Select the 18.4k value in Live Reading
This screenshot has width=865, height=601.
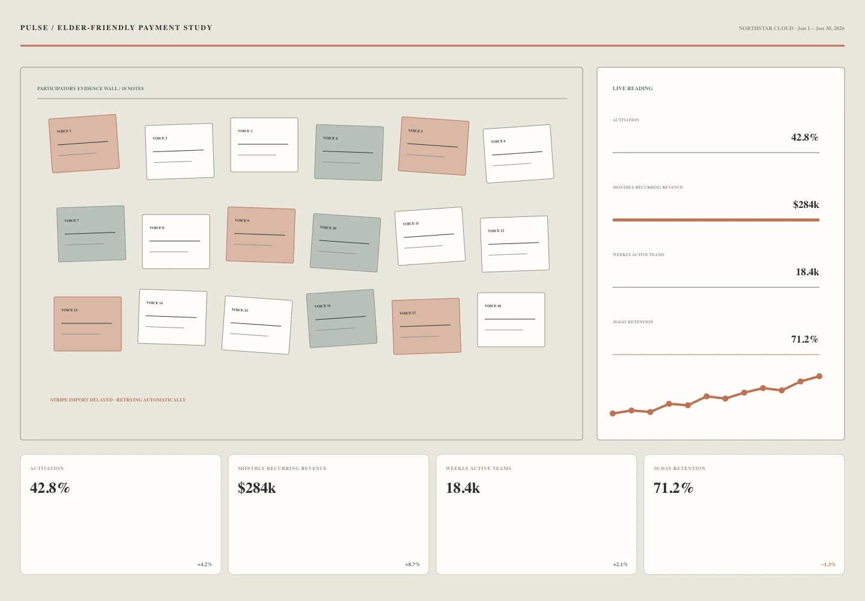[x=807, y=272]
